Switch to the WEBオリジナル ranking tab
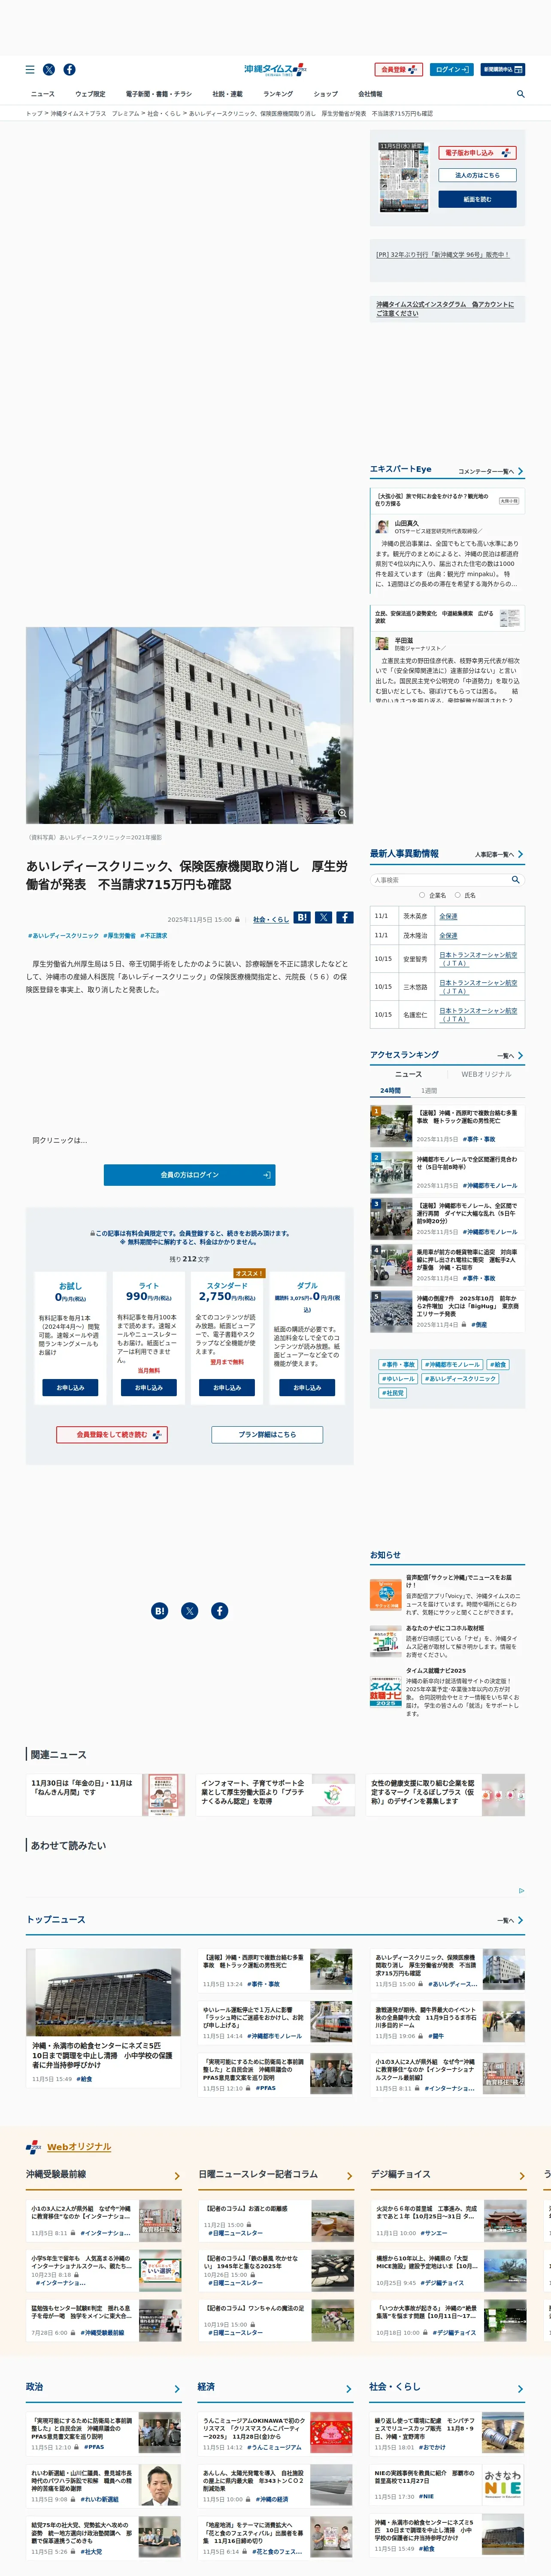 point(486,1075)
